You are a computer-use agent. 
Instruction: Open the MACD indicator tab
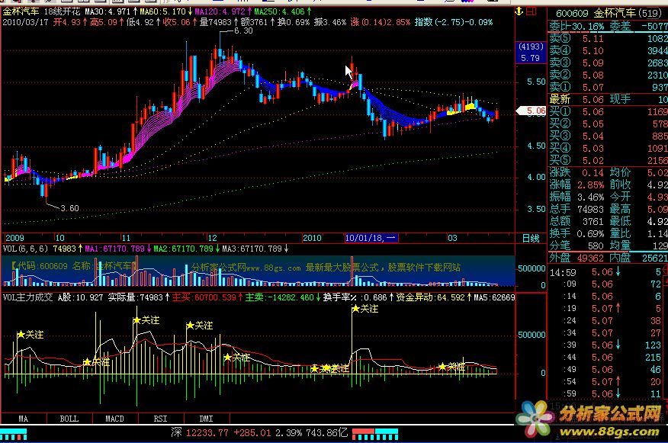click(x=114, y=419)
